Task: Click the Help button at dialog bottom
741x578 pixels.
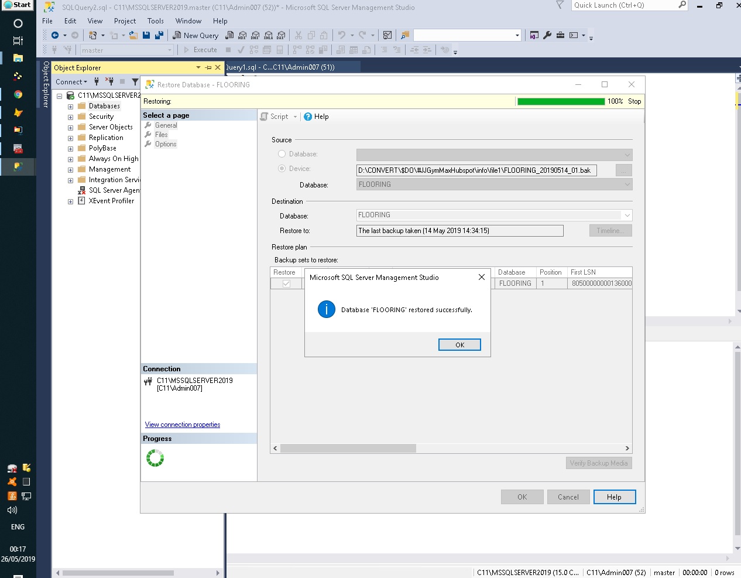Action: tap(615, 497)
